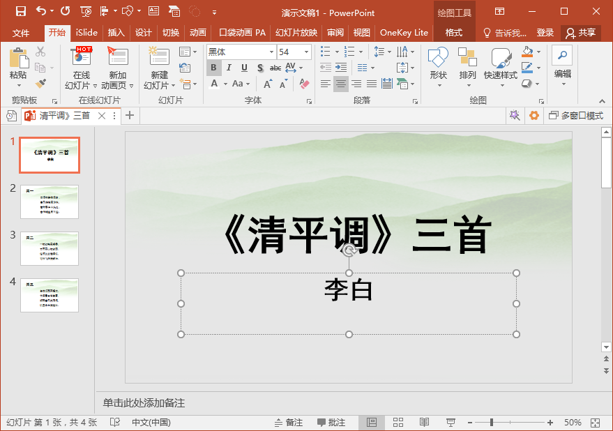The height and width of the screenshot is (431, 613).
Task: Open the Insert (插入) ribbon tab
Action: (x=116, y=33)
